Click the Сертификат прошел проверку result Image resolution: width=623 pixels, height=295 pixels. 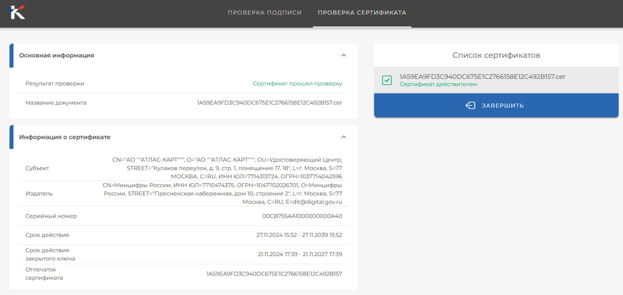pyautogui.click(x=297, y=84)
